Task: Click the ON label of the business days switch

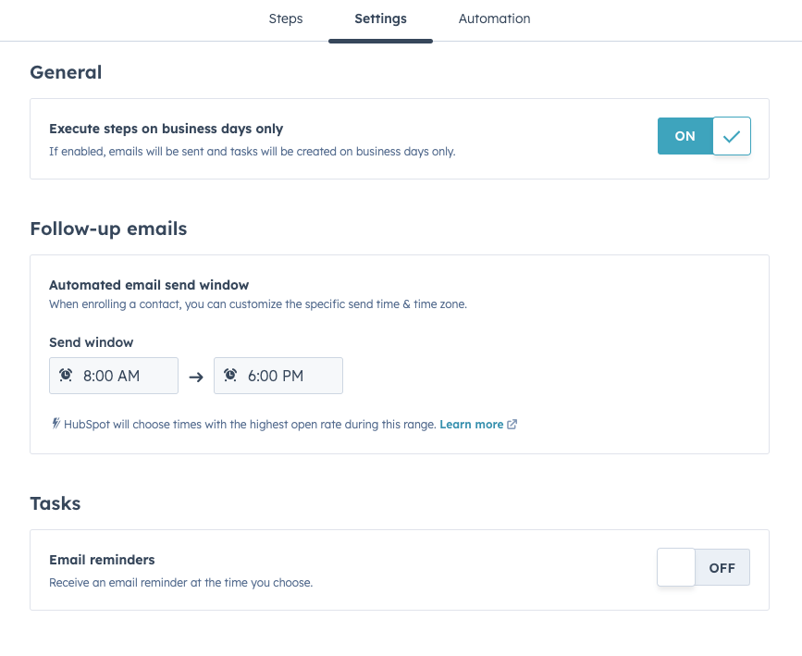Action: [685, 135]
